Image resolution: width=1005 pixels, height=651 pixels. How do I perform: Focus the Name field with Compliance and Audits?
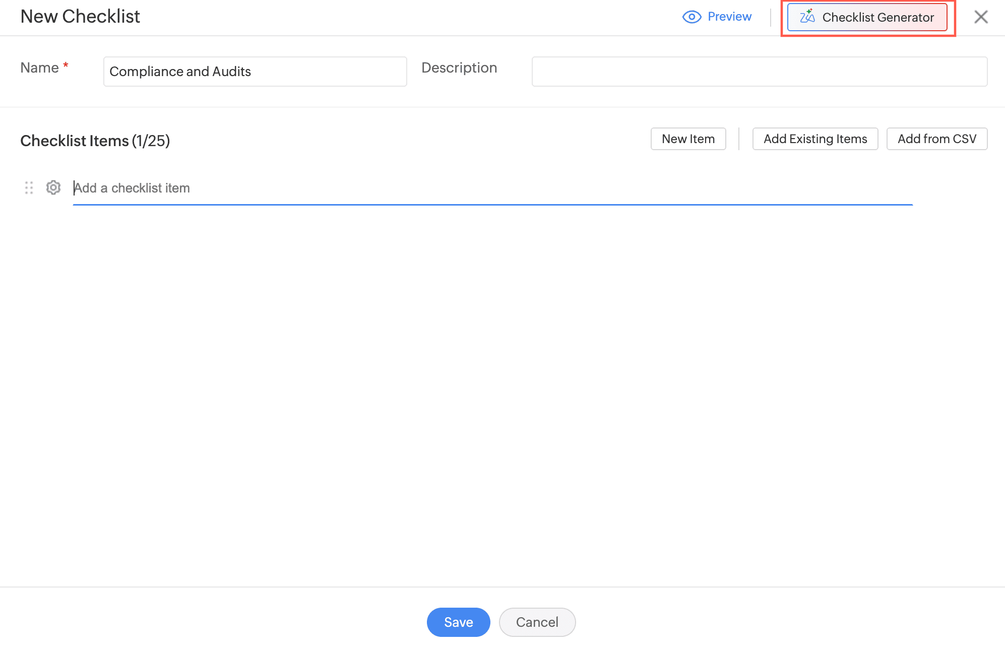(255, 72)
